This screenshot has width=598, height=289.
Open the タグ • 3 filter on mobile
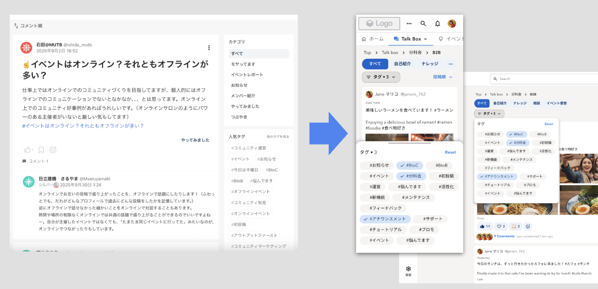[381, 77]
